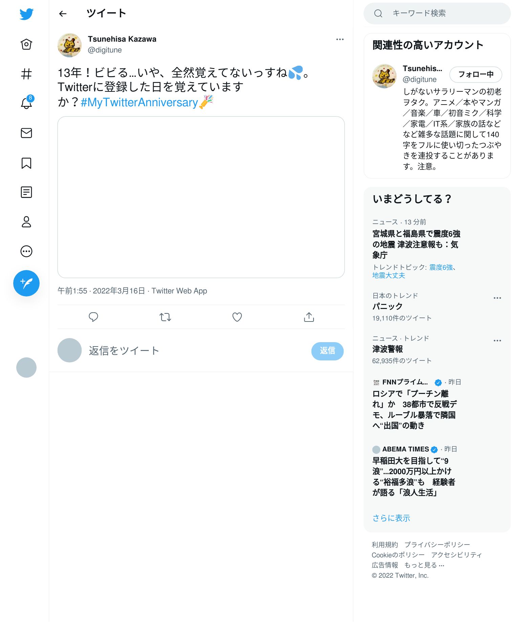
Task: Go back using the arrow next to ツイート
Action: pyautogui.click(x=63, y=14)
